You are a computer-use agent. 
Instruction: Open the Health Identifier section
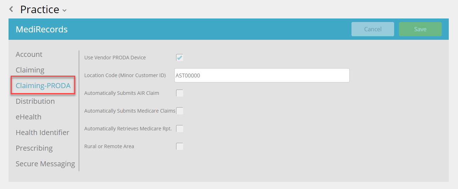click(x=43, y=133)
